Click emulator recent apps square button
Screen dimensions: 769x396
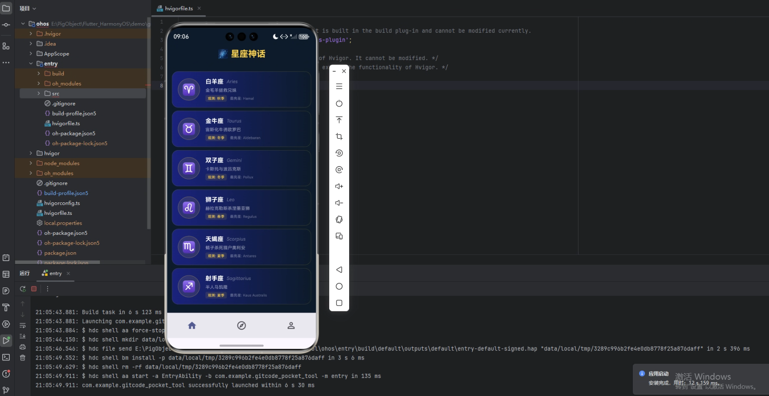coord(339,303)
